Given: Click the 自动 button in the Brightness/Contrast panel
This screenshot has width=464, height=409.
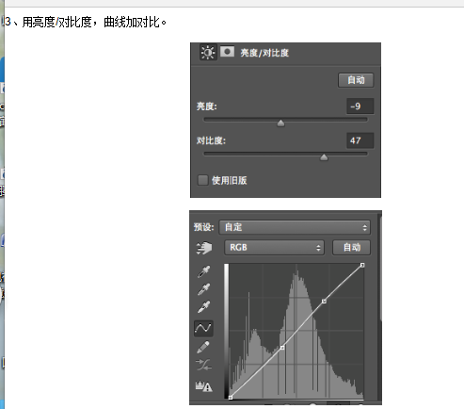Looking at the screenshot, I should pos(356,80).
